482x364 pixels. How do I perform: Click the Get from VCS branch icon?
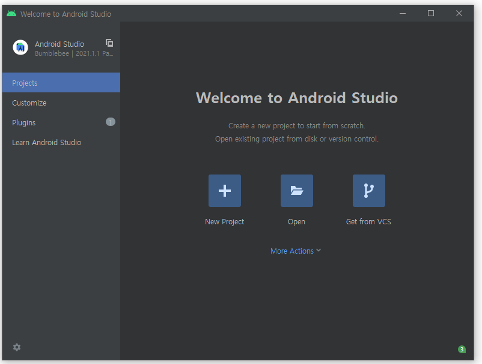(369, 191)
